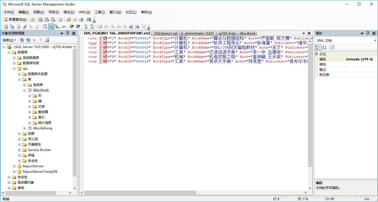Click the Display Word Completion icon
The image size is (378, 202).
64,27
